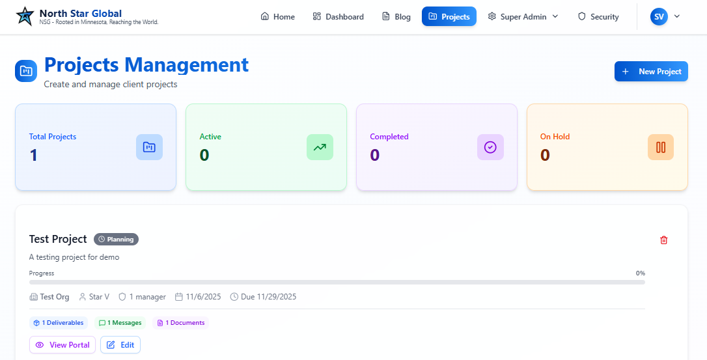Click the Projects Management folder icon beside title
707x360 pixels.
[25, 71]
